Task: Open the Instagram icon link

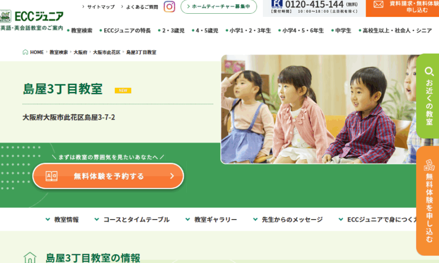Action: [x=169, y=7]
